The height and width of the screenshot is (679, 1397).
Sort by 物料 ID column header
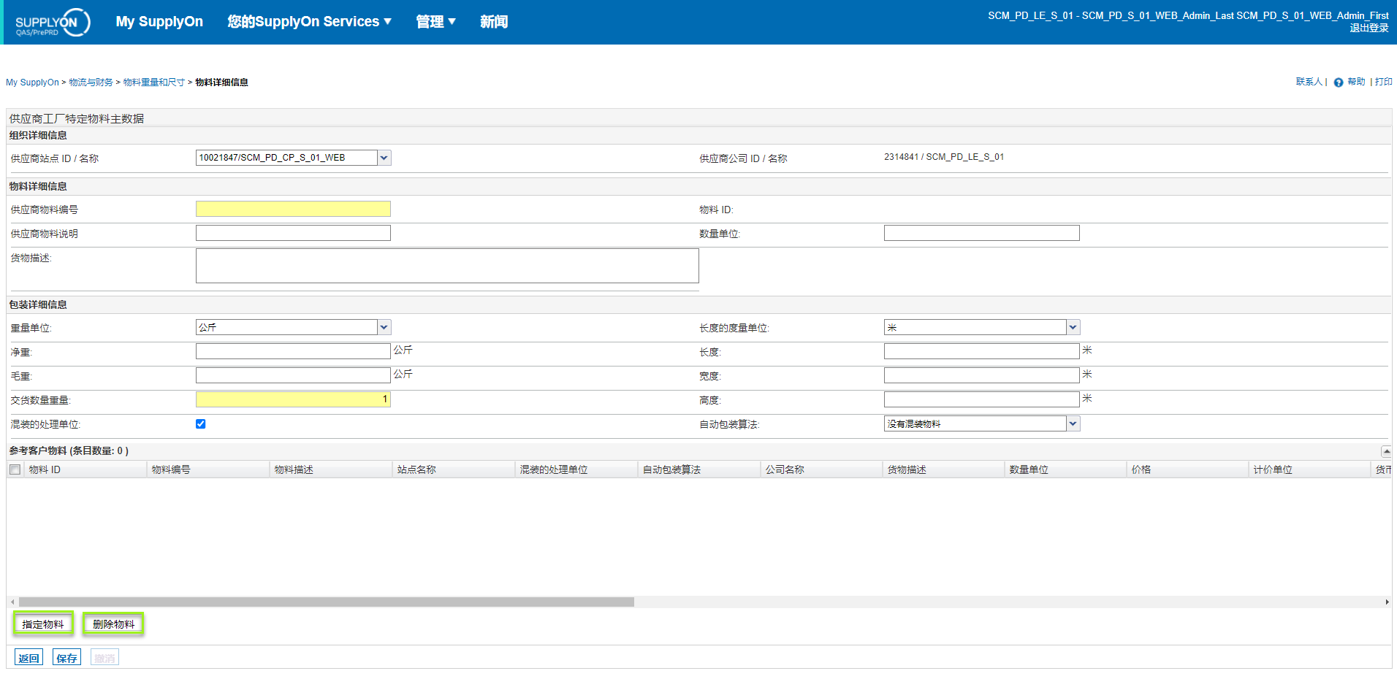pyautogui.click(x=85, y=469)
